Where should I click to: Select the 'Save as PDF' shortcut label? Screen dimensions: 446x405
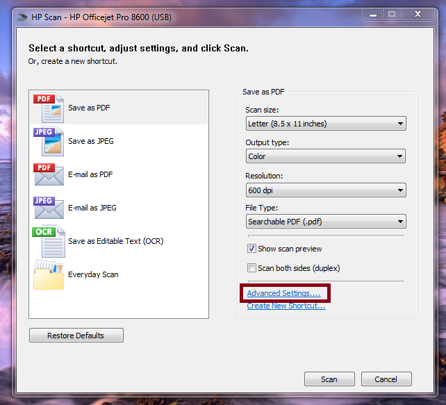89,108
